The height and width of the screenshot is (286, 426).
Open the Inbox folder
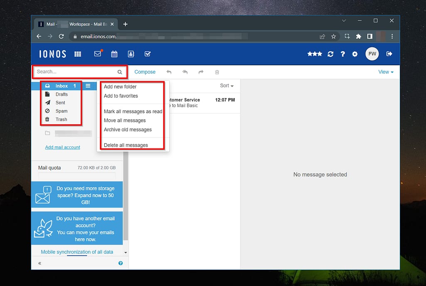click(62, 86)
